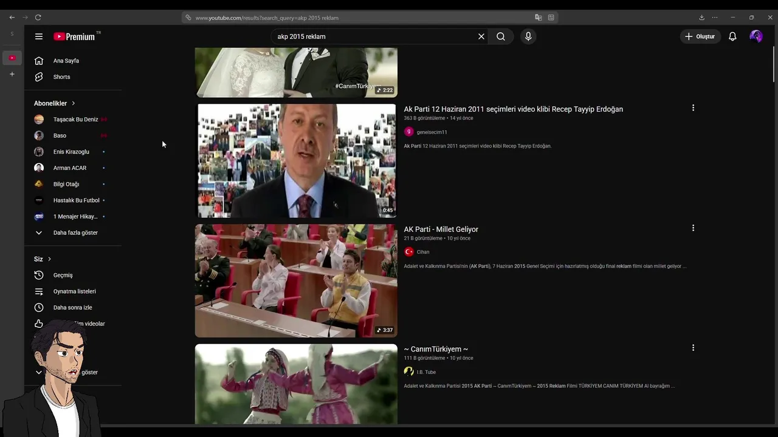Click the translate page icon in address bar
Viewport: 778px width, 437px height.
pyautogui.click(x=539, y=18)
